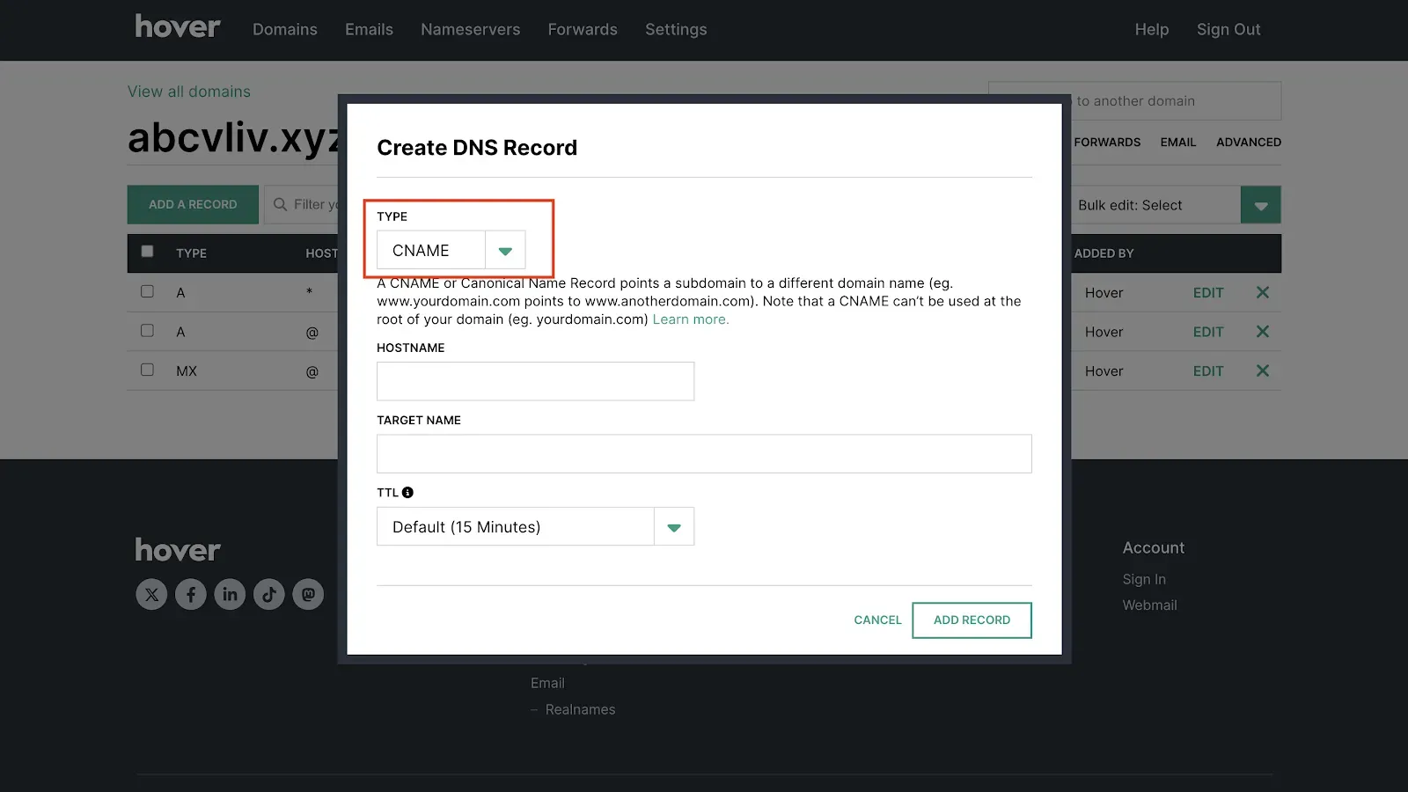Edit the MX record

(x=1208, y=371)
